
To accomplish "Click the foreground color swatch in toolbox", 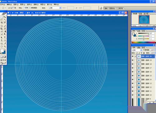I will [2, 51].
